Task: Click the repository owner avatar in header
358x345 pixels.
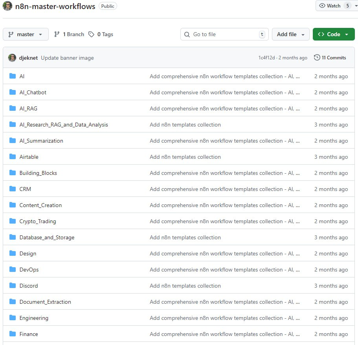Action: (7, 6)
